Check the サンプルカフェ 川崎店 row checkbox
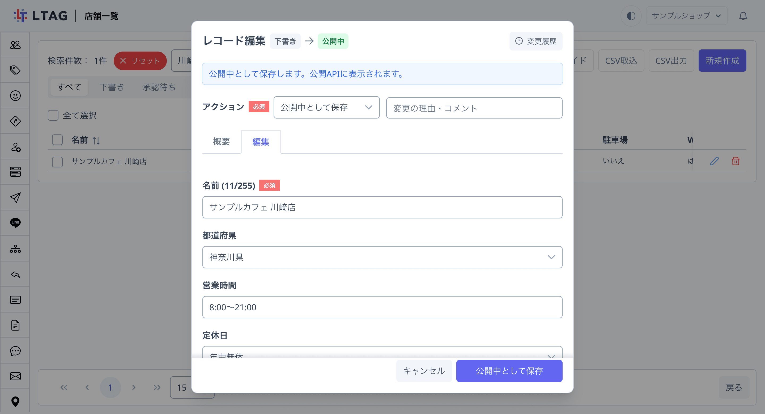Viewport: 765px width, 414px height. click(57, 162)
